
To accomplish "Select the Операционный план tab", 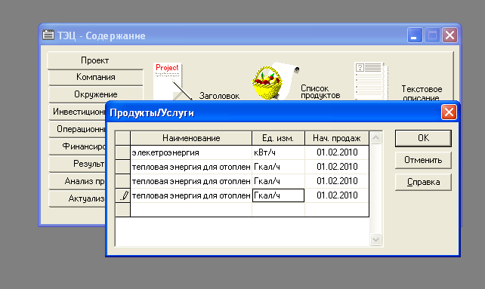I will (x=77, y=129).
